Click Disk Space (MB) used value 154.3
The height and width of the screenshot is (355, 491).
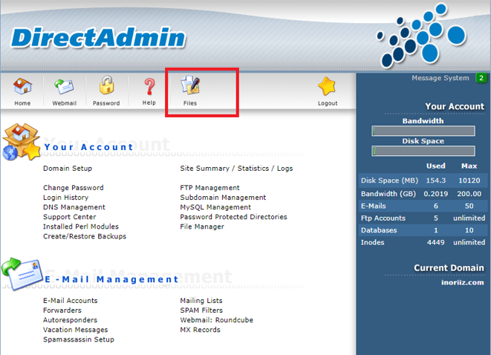click(436, 180)
